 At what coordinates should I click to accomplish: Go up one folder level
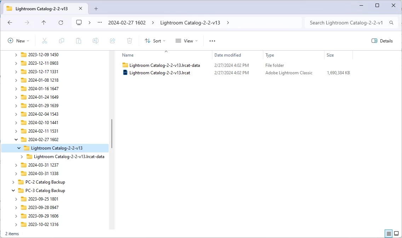pyautogui.click(x=44, y=23)
